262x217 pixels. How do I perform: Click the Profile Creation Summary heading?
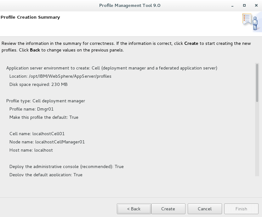tap(30, 17)
